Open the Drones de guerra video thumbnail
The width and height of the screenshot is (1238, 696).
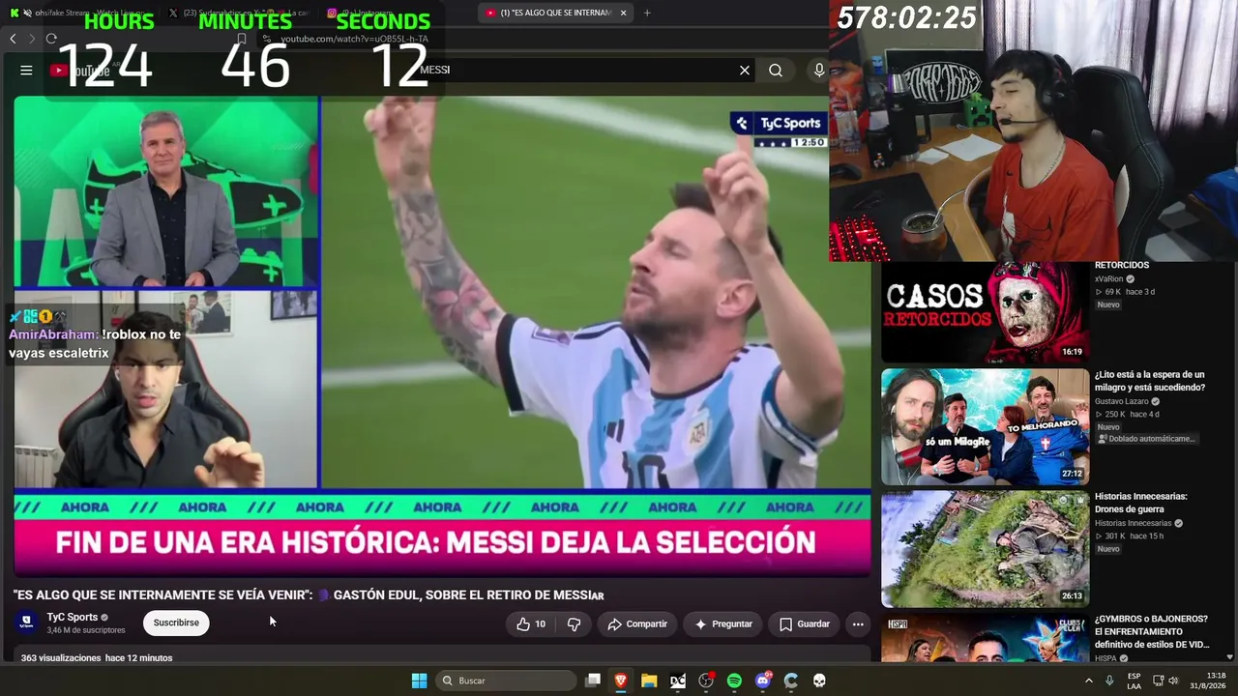click(985, 548)
